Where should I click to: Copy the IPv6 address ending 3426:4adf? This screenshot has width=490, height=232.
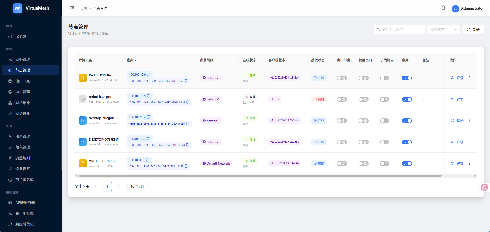pyautogui.click(x=188, y=123)
